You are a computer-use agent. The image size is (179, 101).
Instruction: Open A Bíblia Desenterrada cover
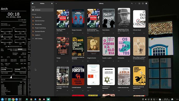tap(124, 76)
